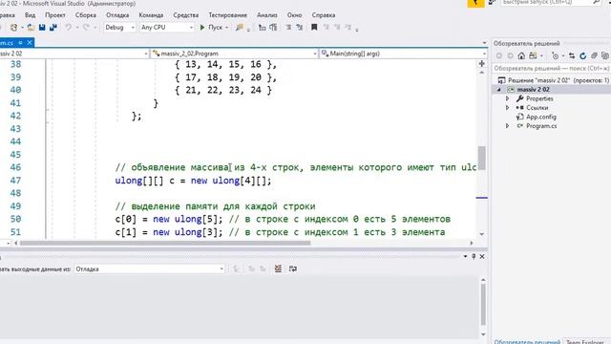Start debugging with the Пуск button
The height and width of the screenshot is (344, 611).
(x=212, y=28)
